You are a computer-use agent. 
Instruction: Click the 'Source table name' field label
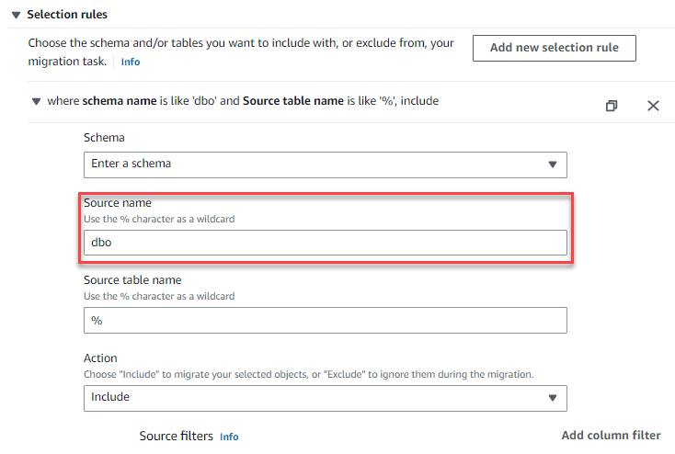coord(132,280)
